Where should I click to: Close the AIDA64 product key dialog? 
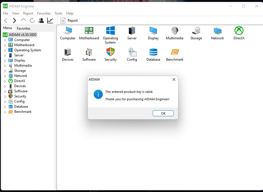(x=174, y=79)
